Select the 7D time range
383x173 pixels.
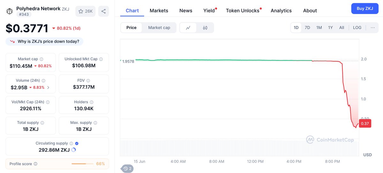[307, 28]
